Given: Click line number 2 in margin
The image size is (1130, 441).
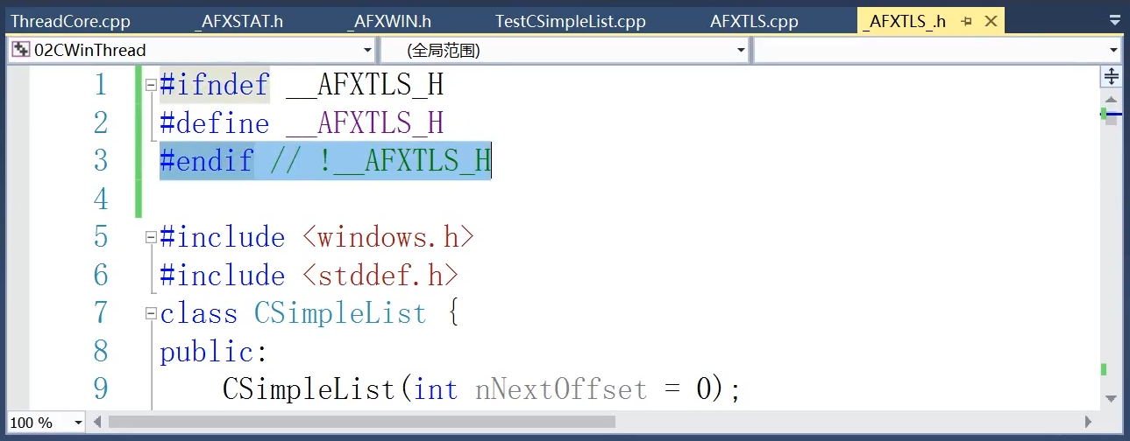Looking at the screenshot, I should pos(100,122).
